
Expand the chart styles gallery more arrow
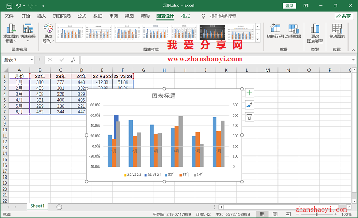pos(258,39)
